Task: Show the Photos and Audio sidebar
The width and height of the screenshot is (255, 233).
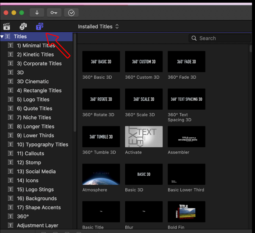Action: point(23,26)
